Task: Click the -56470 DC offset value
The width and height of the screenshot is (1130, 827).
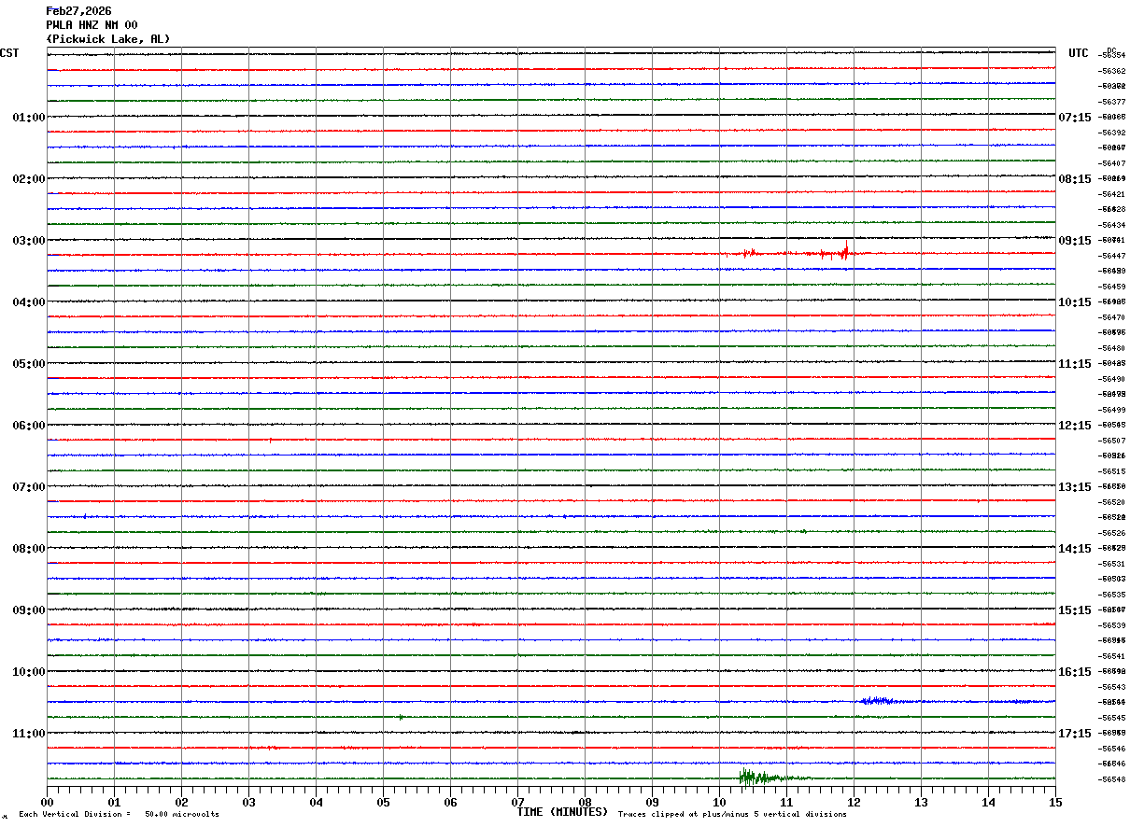Action: (x=1112, y=317)
